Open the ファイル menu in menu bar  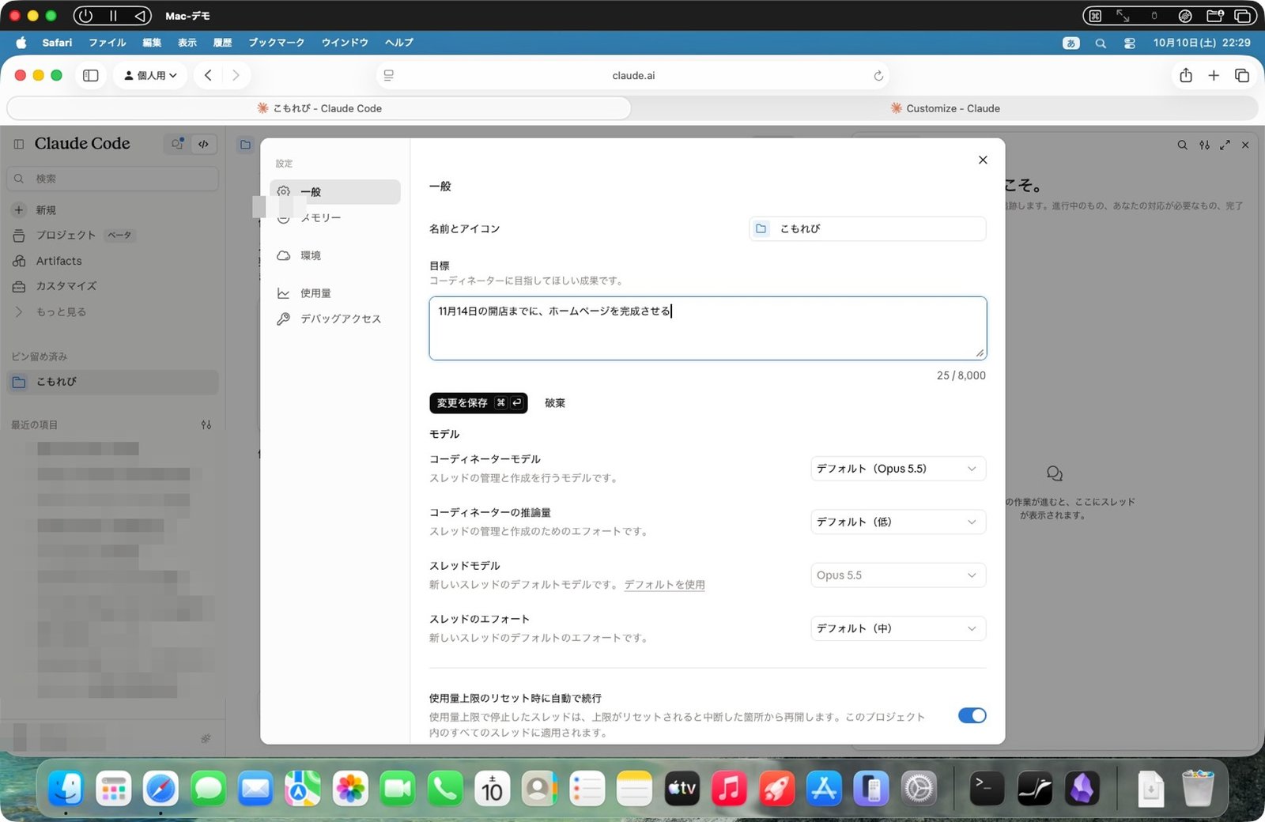tap(108, 43)
